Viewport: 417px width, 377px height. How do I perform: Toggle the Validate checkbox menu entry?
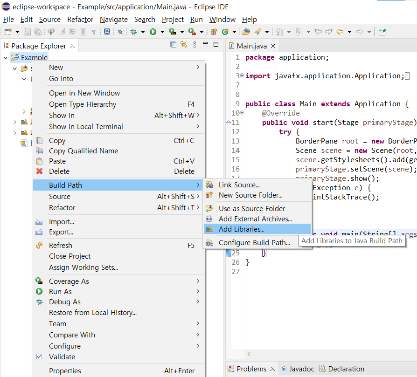[x=118, y=357]
